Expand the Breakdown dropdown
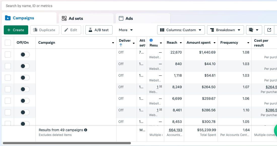Viewport: 277px width, 146px height. click(x=225, y=30)
